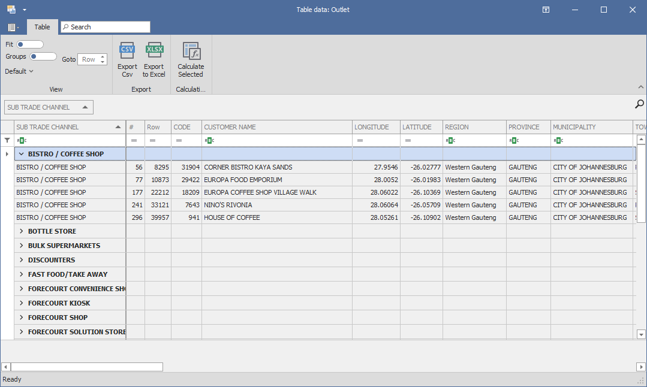Click the filter row funnel icon
The height and width of the screenshot is (387, 647).
pyautogui.click(x=7, y=140)
